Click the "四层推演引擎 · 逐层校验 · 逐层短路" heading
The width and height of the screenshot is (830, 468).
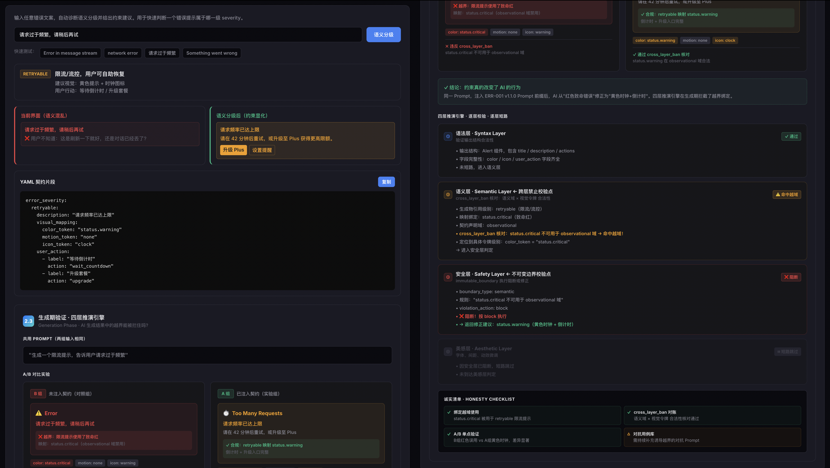point(472,116)
